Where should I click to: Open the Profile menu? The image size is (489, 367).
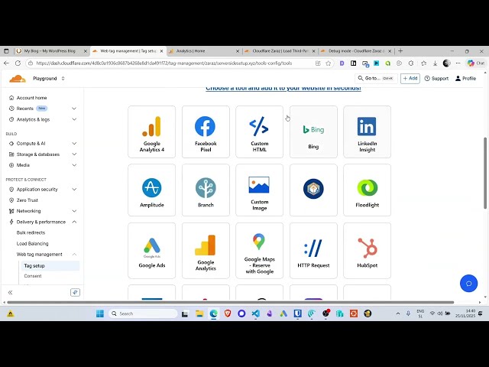[465, 78]
